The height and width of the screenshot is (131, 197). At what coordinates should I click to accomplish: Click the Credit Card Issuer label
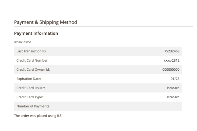tap(31, 88)
